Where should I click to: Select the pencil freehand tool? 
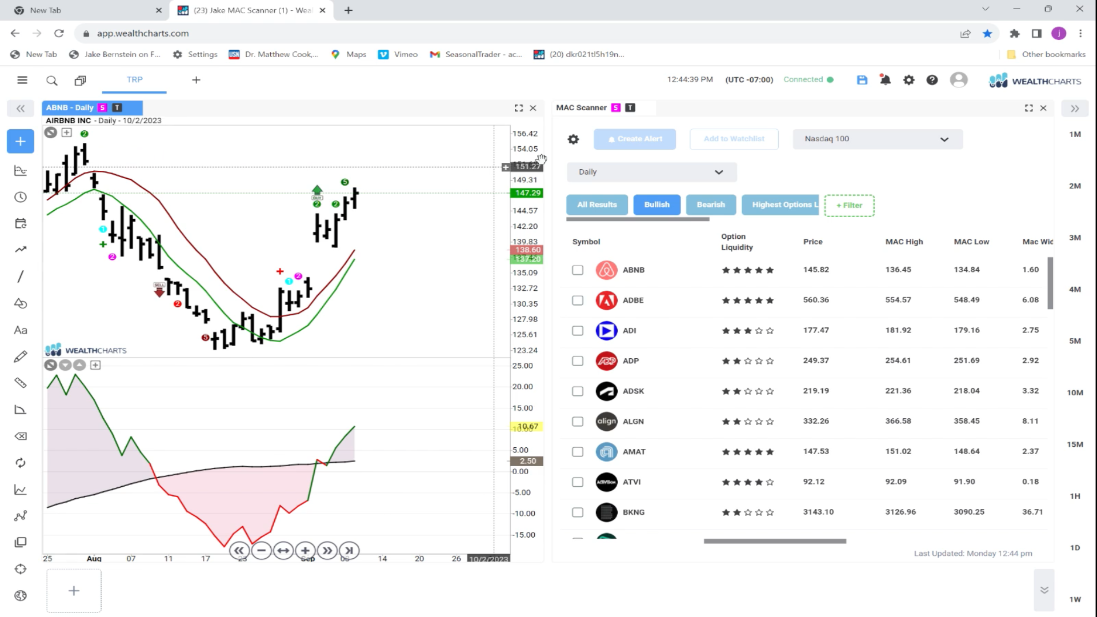coord(21,356)
